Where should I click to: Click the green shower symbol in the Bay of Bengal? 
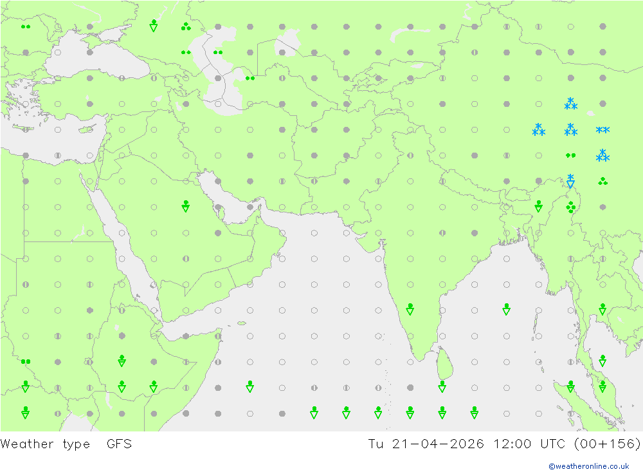click(507, 309)
